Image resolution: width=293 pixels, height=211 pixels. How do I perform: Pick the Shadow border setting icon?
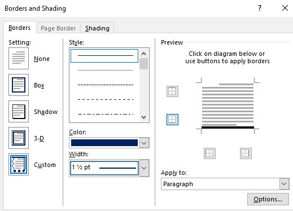click(19, 111)
